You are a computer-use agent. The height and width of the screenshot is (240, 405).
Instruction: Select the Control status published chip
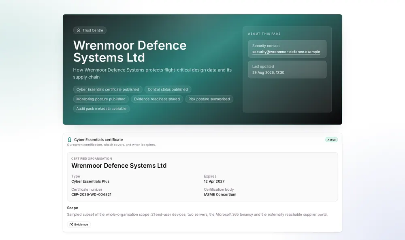pyautogui.click(x=168, y=89)
